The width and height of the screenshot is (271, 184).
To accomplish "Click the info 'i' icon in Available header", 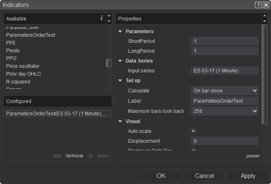I will [101, 18].
